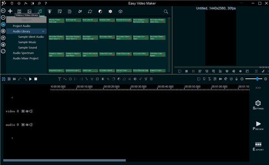
Task: Click the Preview button
Action: tap(258, 126)
